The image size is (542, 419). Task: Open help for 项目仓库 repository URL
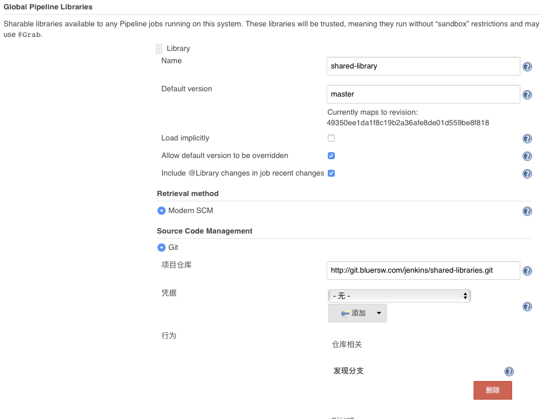pos(527,271)
